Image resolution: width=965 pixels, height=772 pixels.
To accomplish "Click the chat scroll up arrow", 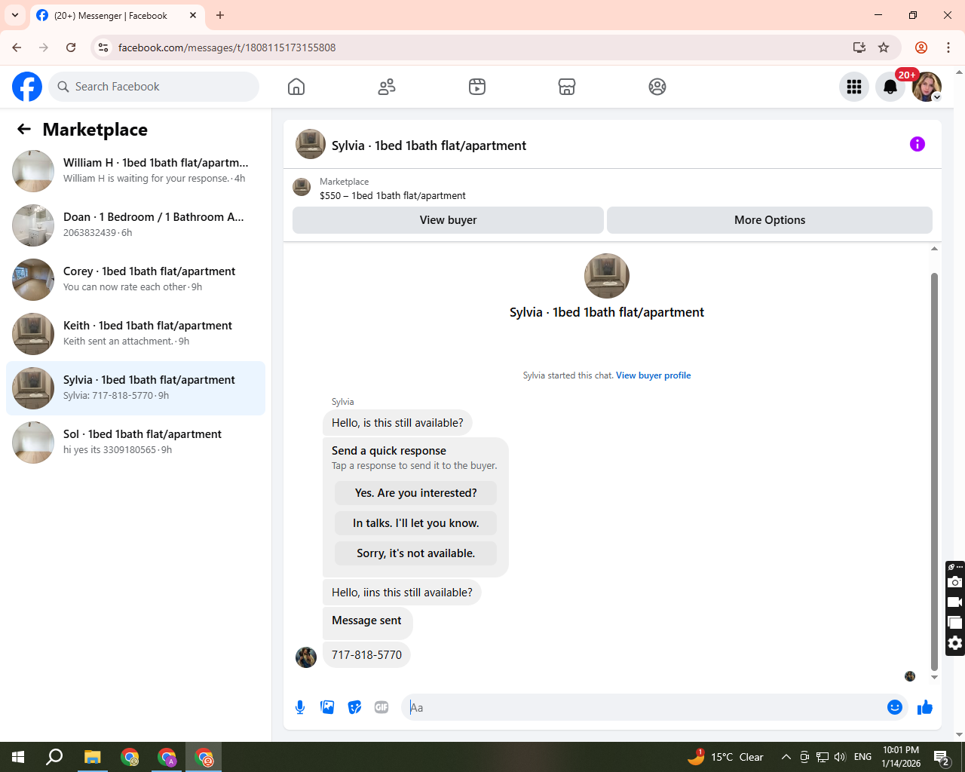I will click(x=934, y=249).
